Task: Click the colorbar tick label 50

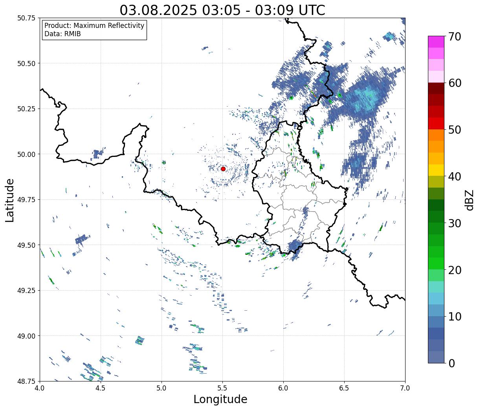Action: pyautogui.click(x=455, y=130)
